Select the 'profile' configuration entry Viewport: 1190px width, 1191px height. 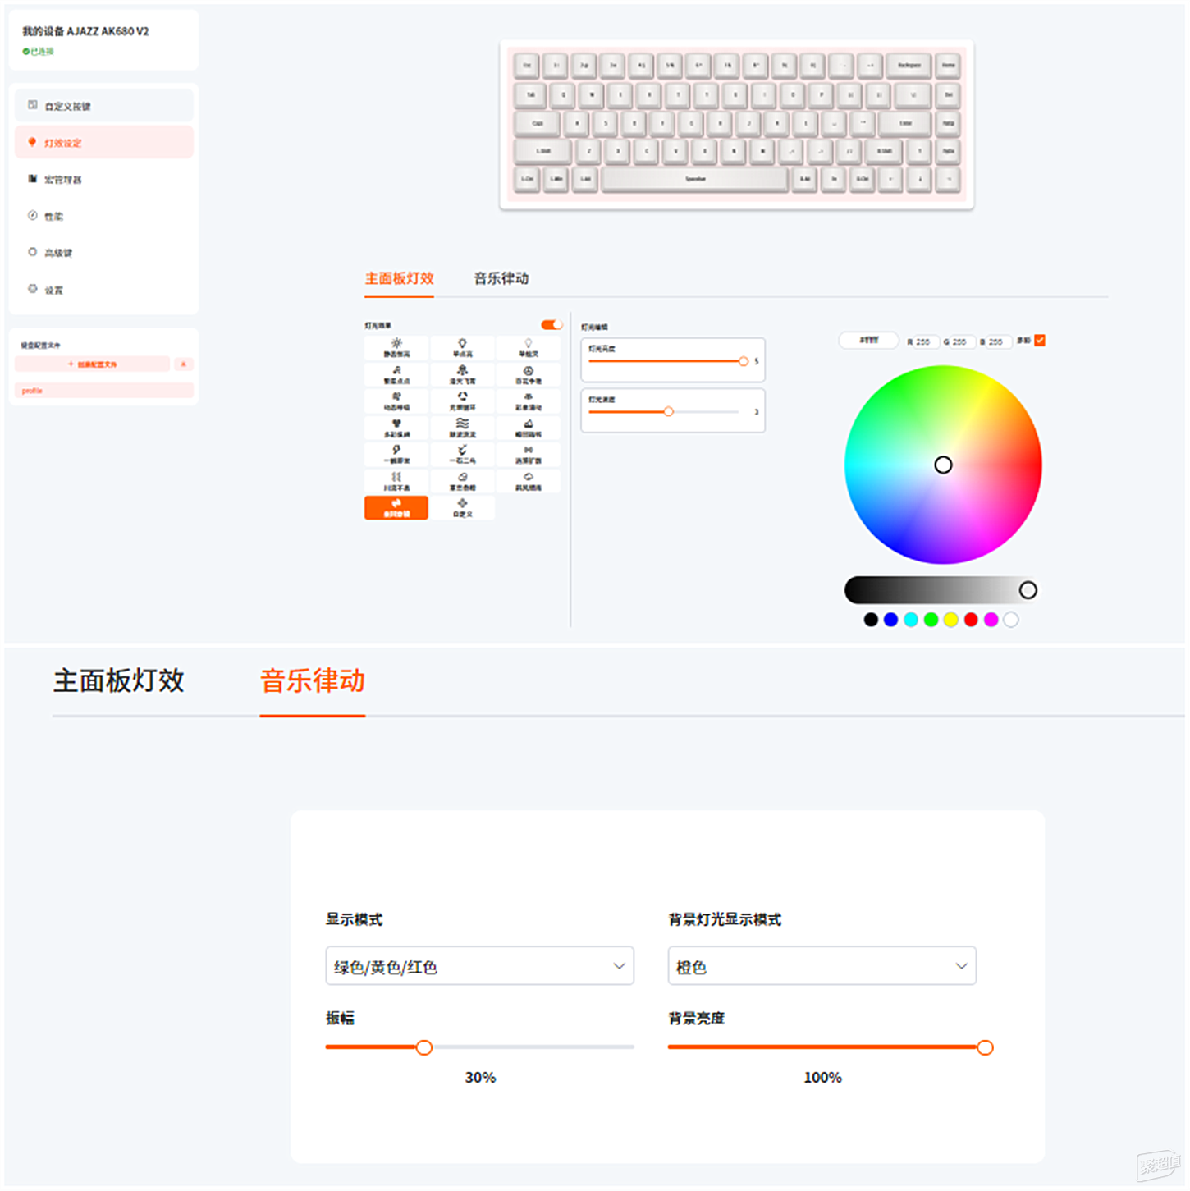[103, 391]
